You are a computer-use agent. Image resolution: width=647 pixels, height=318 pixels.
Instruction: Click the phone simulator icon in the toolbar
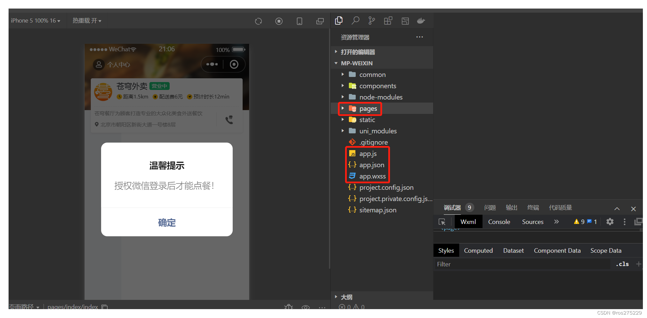tap(299, 21)
